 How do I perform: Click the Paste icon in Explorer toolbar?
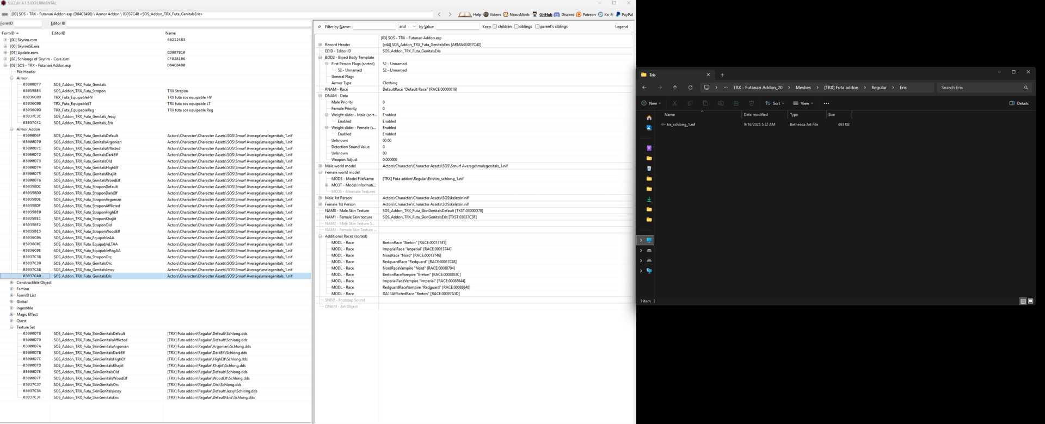[x=705, y=103]
